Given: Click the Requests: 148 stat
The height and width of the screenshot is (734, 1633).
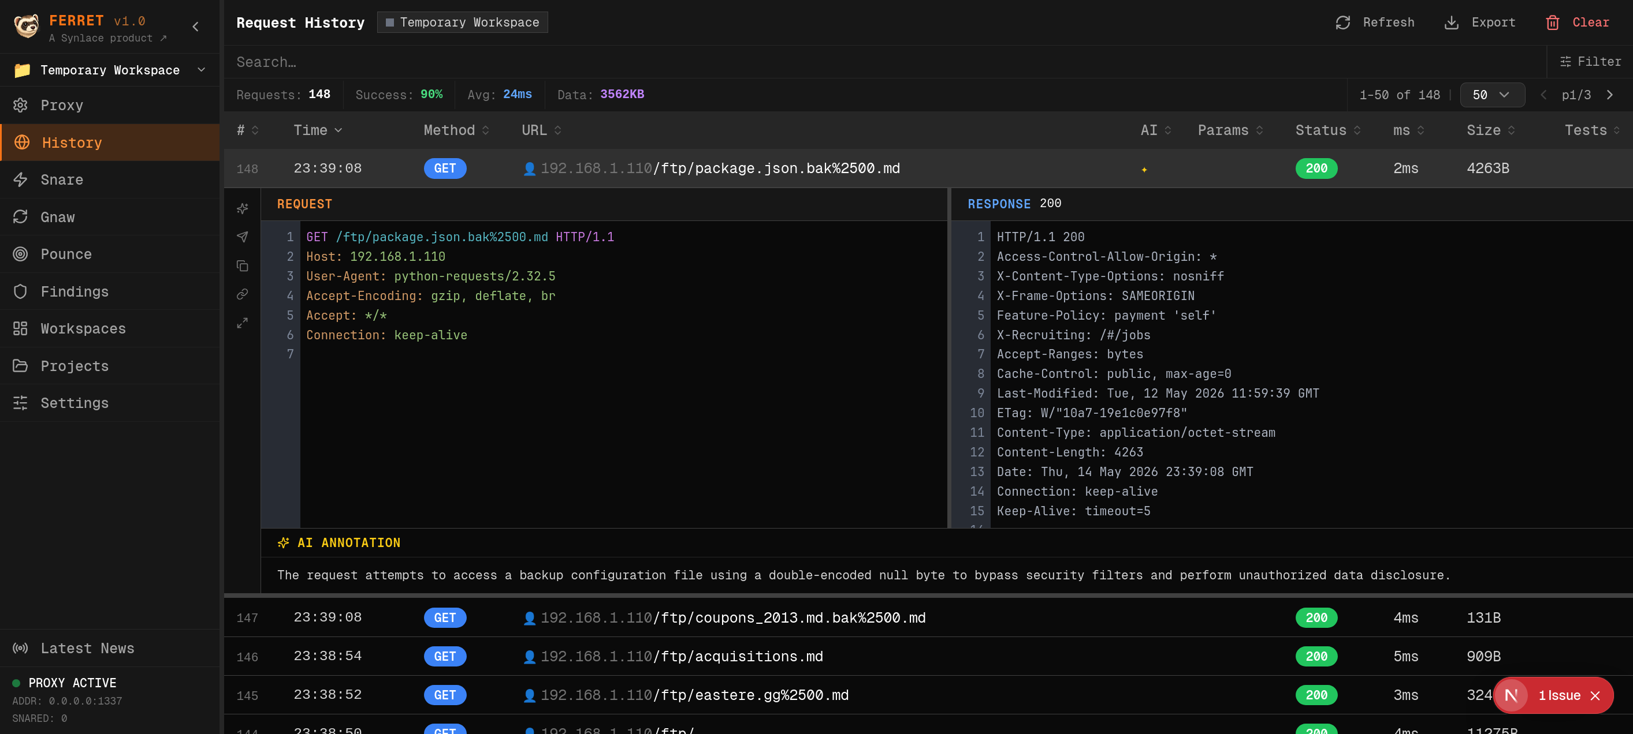Looking at the screenshot, I should [282, 95].
